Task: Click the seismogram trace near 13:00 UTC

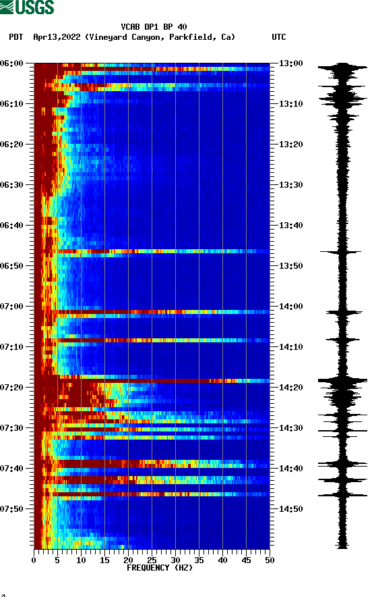Action: coord(342,68)
